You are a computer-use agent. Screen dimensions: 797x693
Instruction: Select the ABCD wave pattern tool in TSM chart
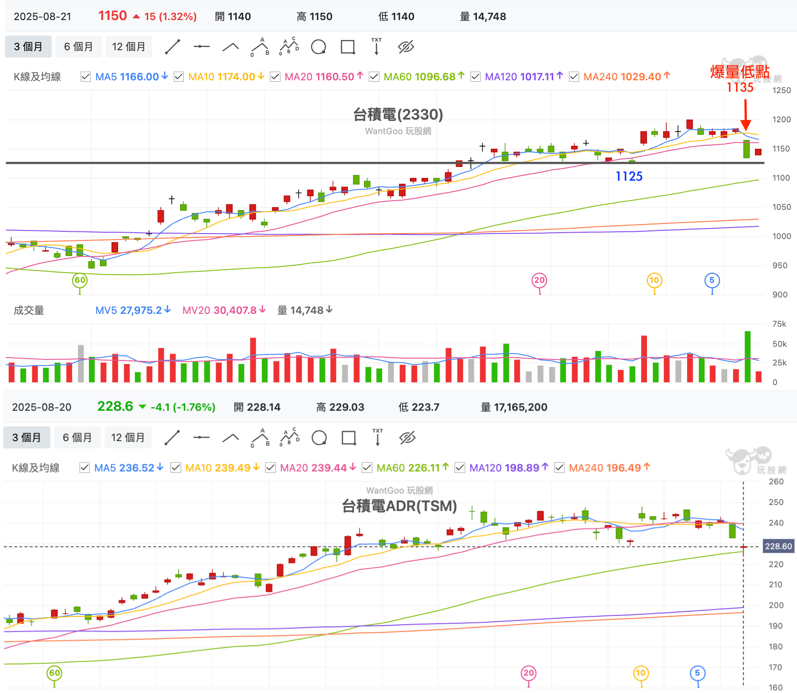[290, 438]
